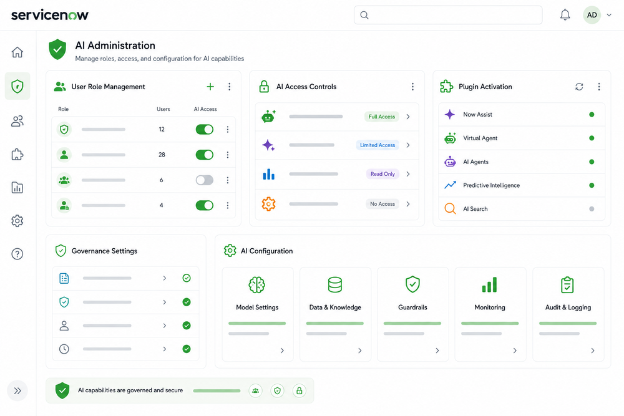
Task: Open the AD user avatar
Action: pyautogui.click(x=592, y=15)
